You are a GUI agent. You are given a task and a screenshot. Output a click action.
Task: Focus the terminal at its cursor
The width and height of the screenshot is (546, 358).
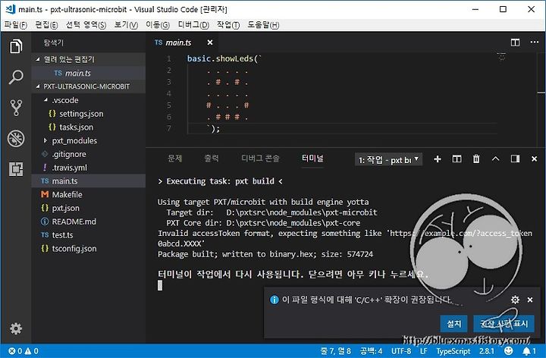(x=160, y=285)
